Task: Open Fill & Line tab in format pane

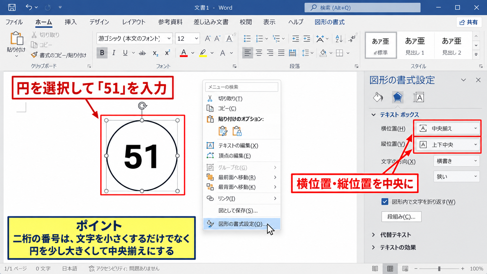Action: 378,97
